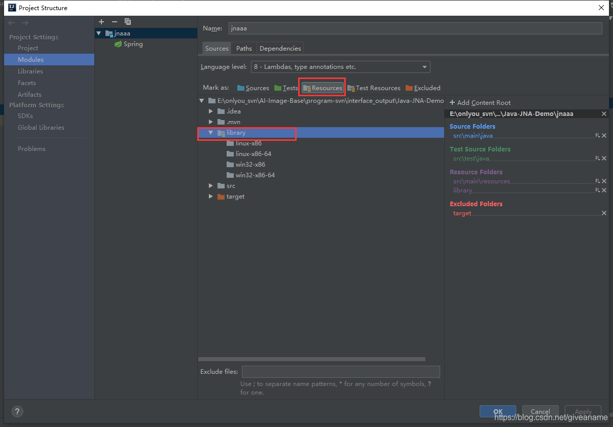Image resolution: width=613 pixels, height=427 pixels.
Task: Select linux-x86-64 folder
Action: point(253,154)
